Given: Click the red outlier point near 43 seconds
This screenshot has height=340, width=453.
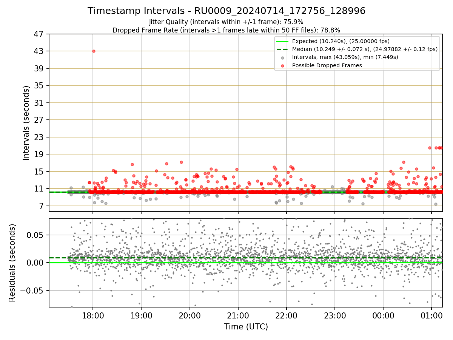Looking at the screenshot, I should (94, 51).
